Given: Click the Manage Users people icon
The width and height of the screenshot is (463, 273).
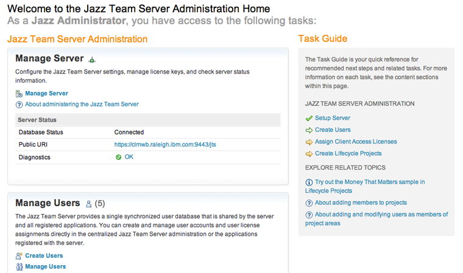Looking at the screenshot, I should click(x=19, y=267).
